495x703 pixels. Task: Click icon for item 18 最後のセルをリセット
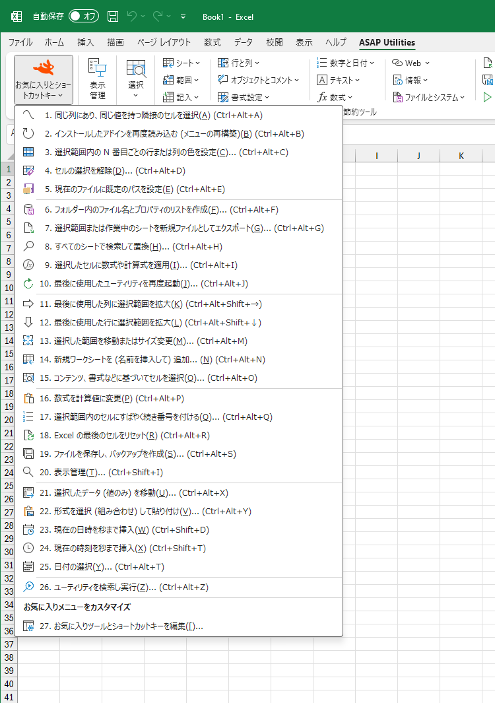(x=28, y=434)
